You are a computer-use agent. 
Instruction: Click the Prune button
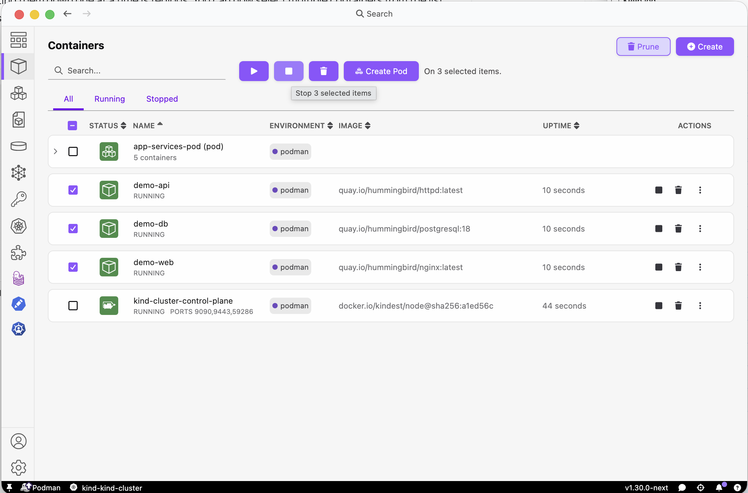(643, 47)
